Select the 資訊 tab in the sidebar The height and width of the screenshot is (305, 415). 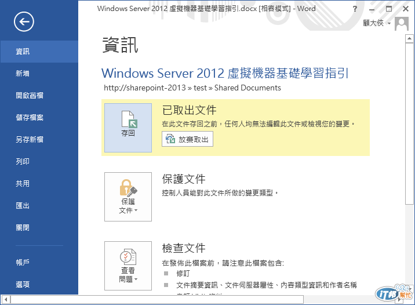[x=39, y=52]
